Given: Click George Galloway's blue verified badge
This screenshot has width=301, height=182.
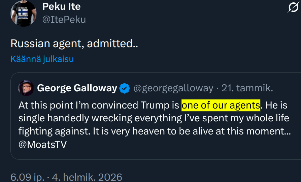Looking at the screenshot, I should pos(125,88).
